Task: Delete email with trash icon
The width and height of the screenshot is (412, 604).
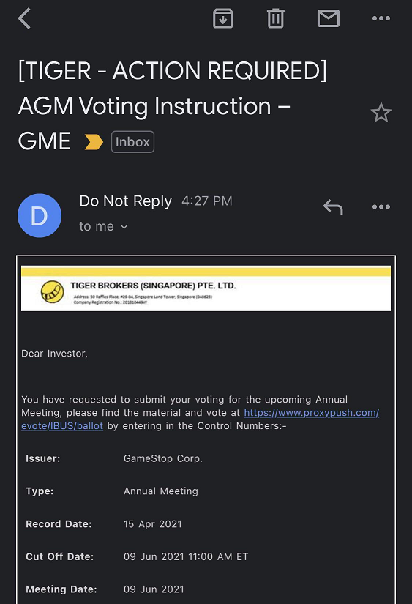Action: pyautogui.click(x=276, y=18)
